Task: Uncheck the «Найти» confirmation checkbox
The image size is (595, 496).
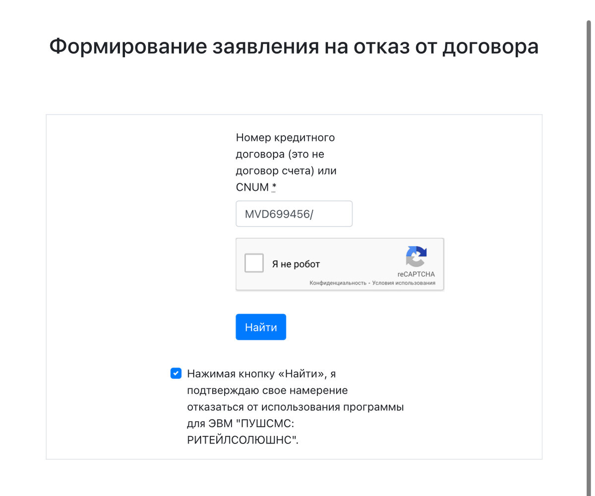Action: tap(176, 373)
